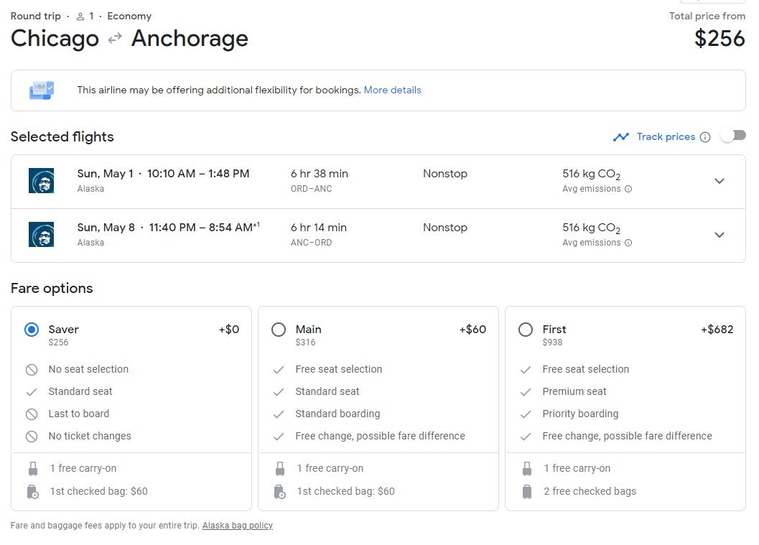Click the Saver carry-on luggage icon

[x=33, y=468]
